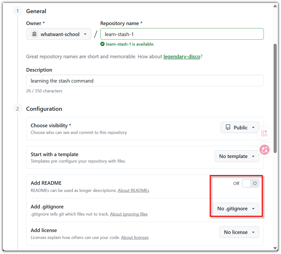Open the No .gitignore dropdown

(236, 209)
